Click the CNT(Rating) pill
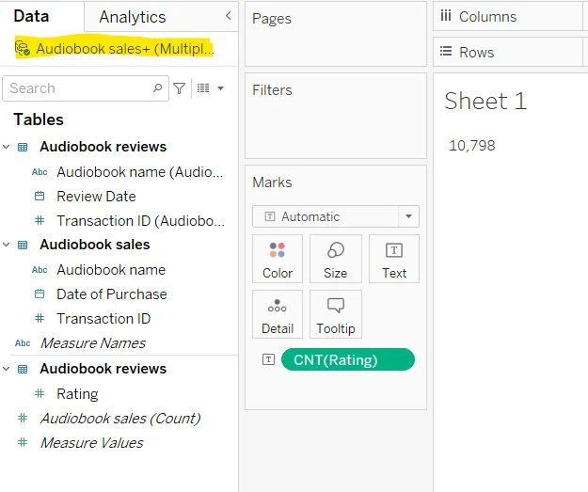 [x=347, y=359]
